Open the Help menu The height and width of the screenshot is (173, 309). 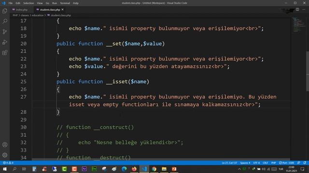tap(76, 3)
